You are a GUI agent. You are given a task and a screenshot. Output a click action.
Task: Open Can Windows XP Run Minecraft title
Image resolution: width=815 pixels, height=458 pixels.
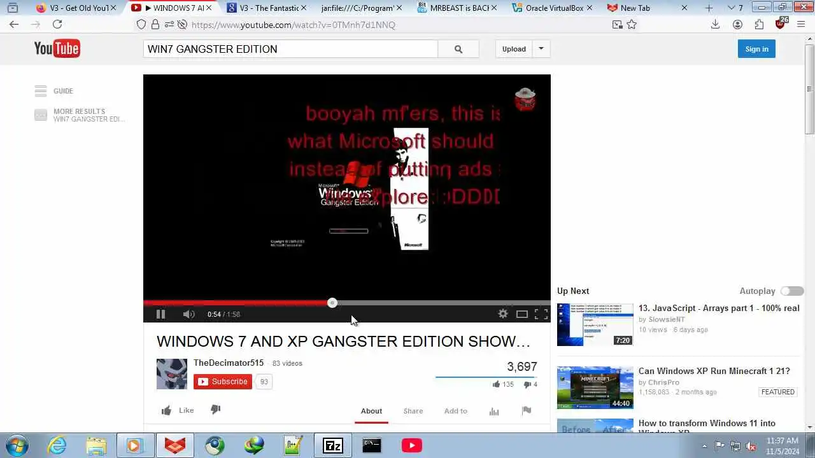coord(714,371)
